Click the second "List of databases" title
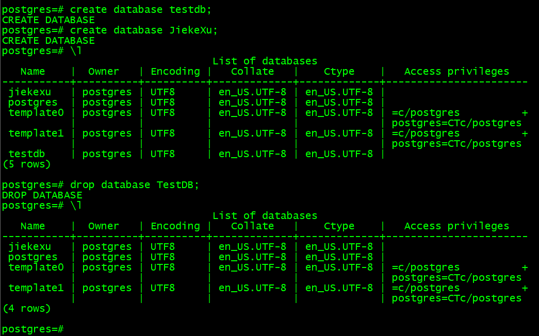This screenshot has width=539, height=336. coord(265,216)
